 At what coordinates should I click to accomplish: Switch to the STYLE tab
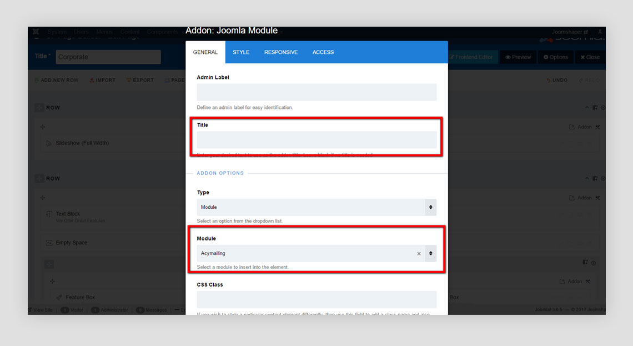241,52
